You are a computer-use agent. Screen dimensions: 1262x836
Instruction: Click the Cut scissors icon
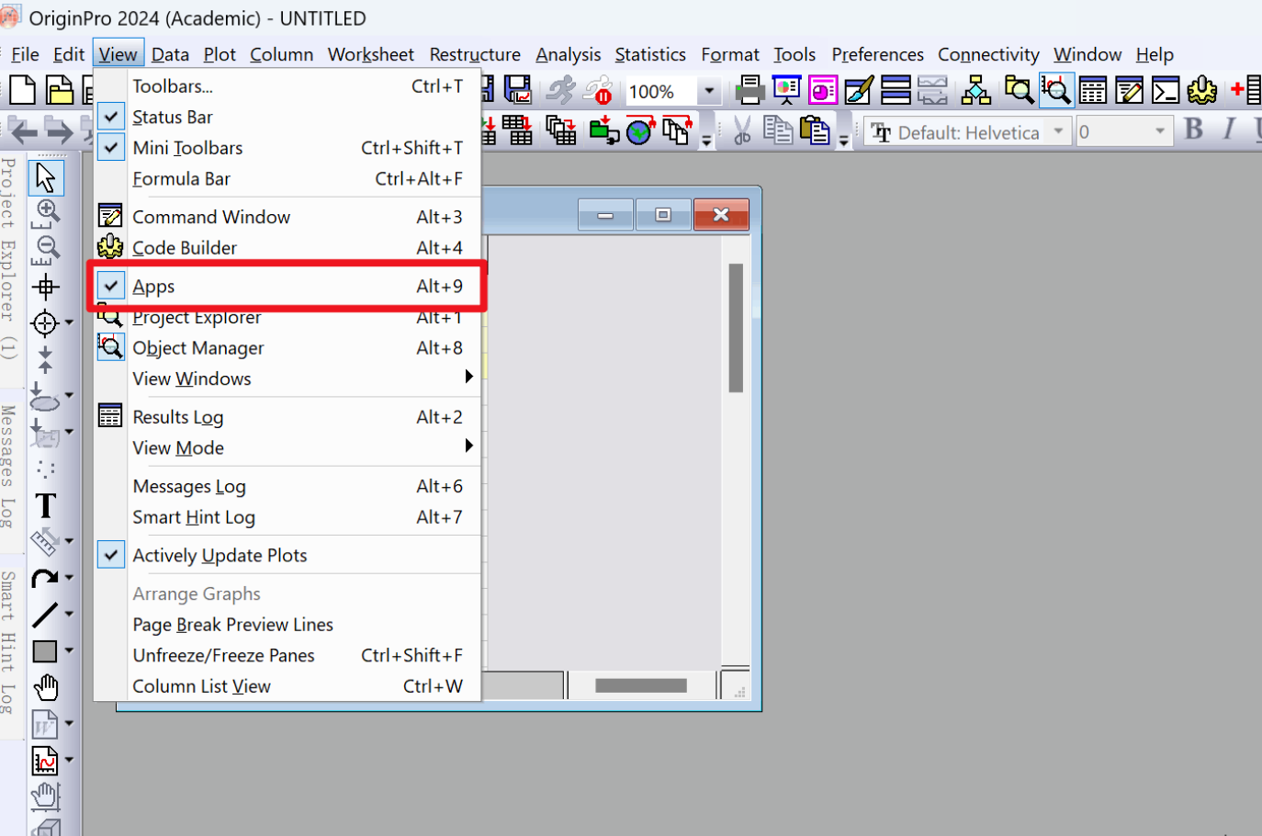[x=742, y=130]
